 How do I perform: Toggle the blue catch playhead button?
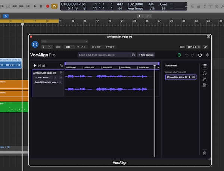[6, 16]
